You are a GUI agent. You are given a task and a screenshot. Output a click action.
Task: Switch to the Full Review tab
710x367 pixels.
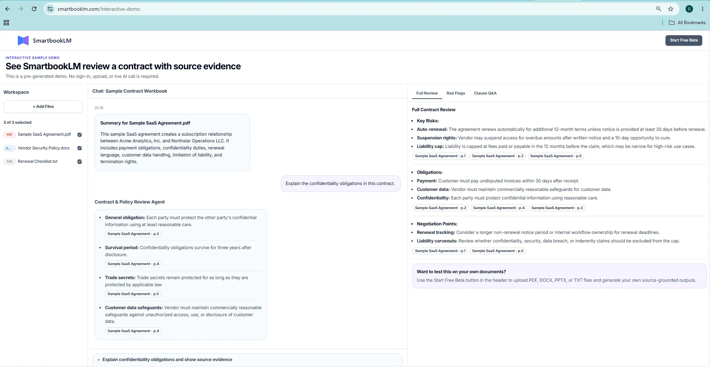(x=427, y=93)
